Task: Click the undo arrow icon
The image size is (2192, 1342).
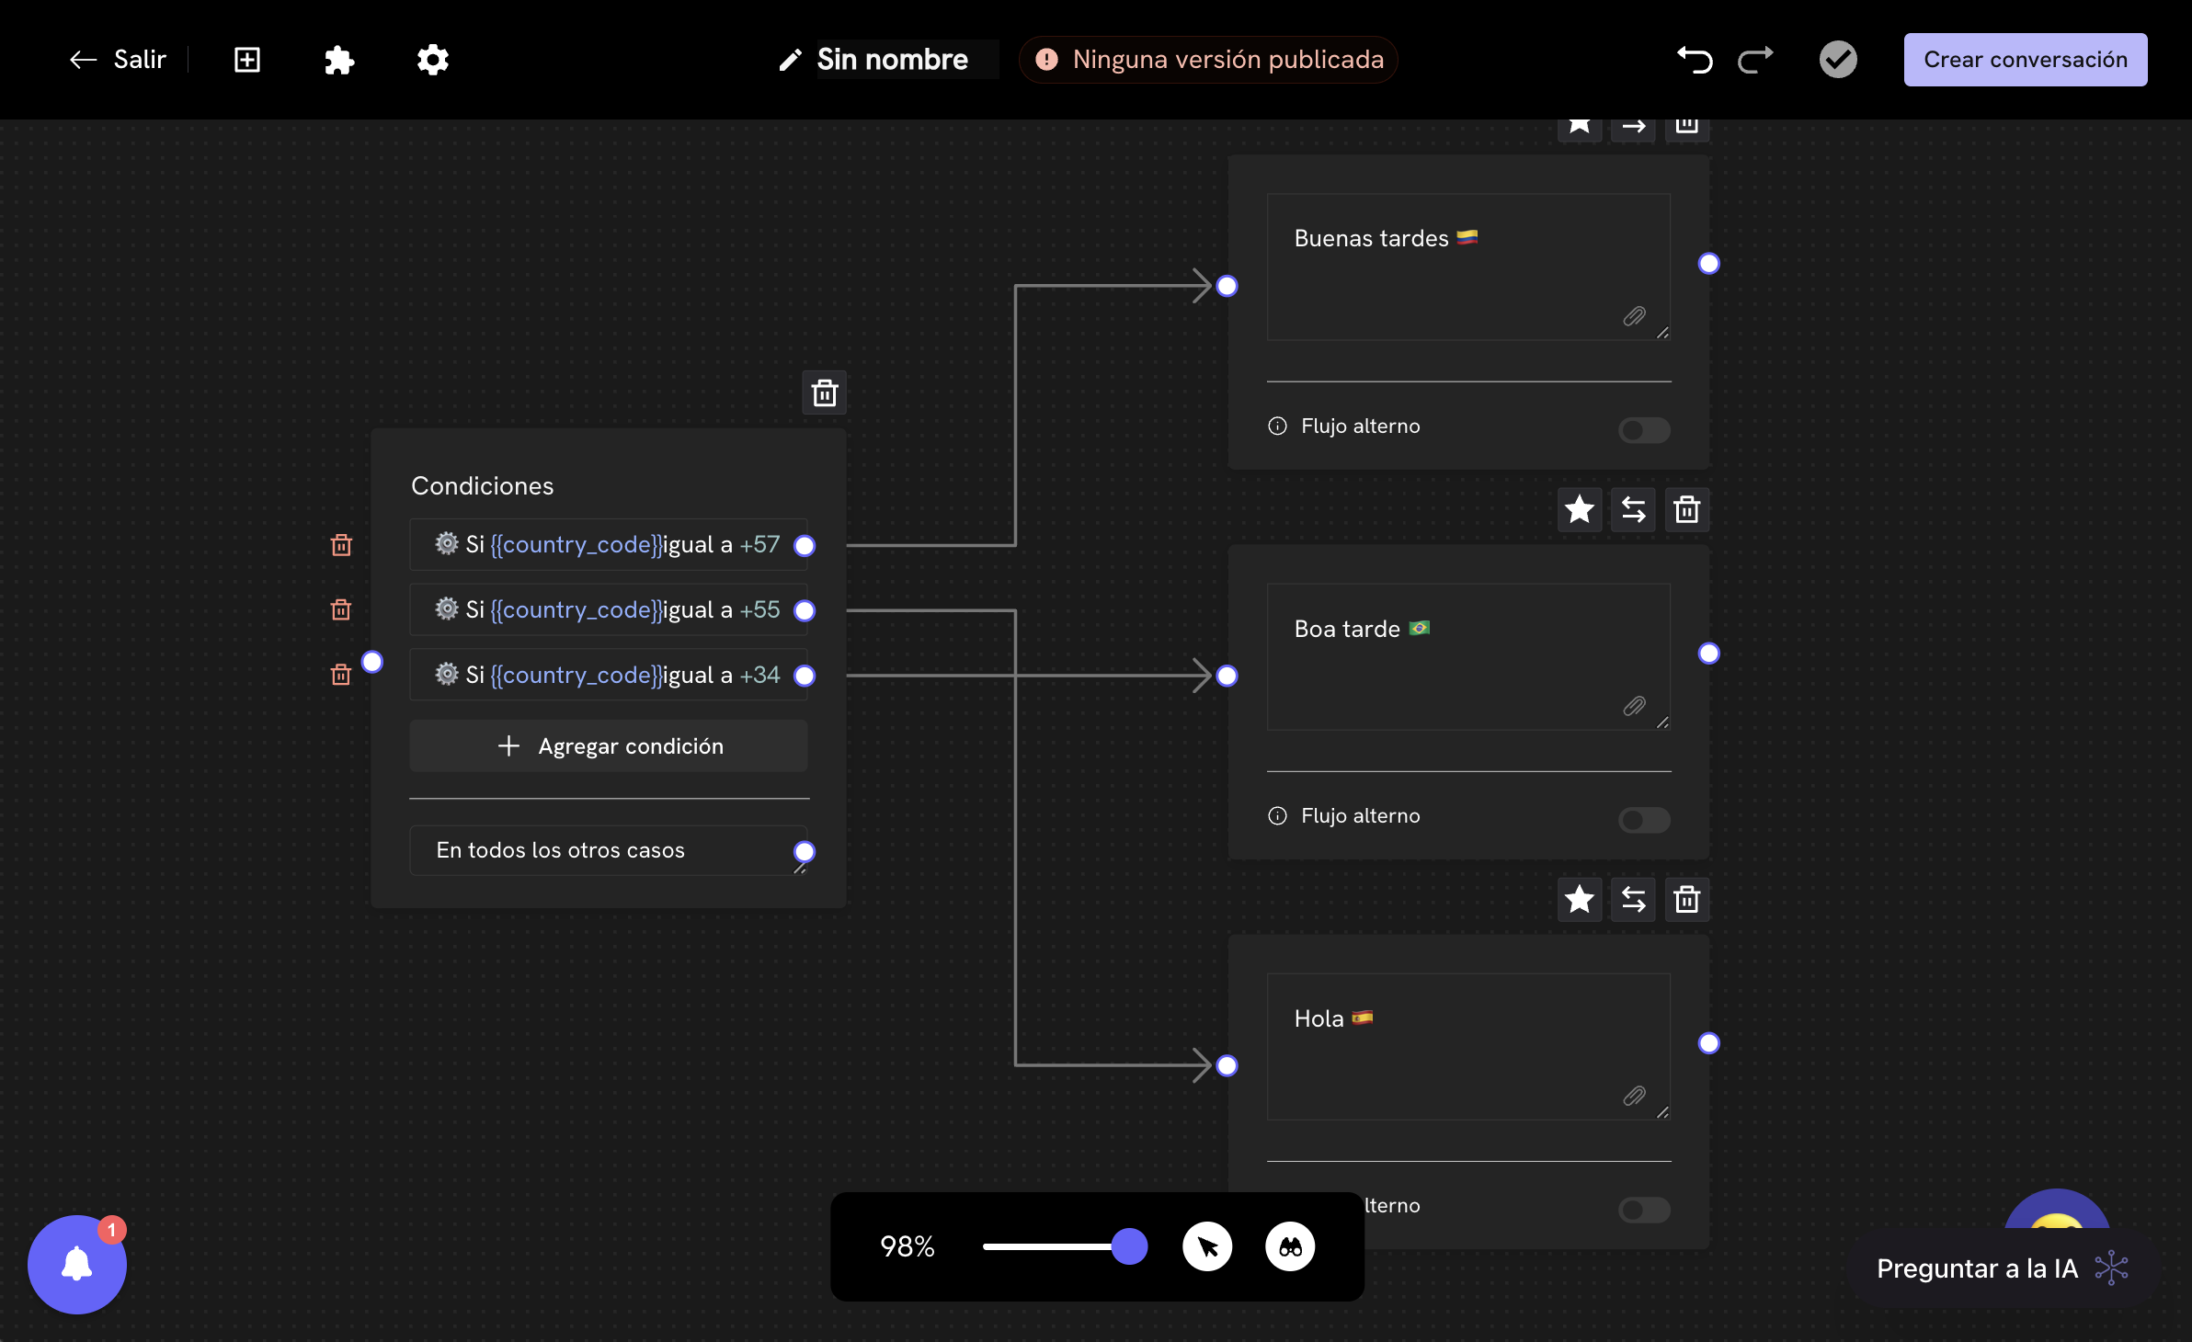Action: coord(1695,60)
